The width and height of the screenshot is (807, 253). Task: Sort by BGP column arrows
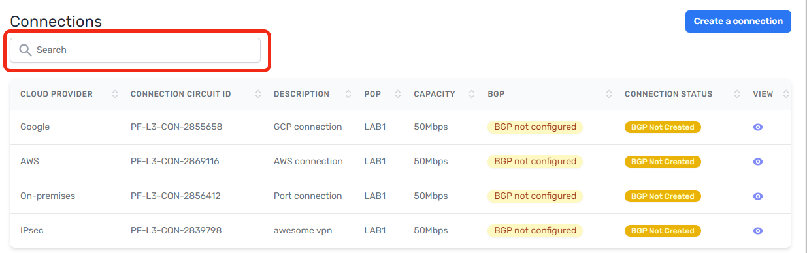point(609,94)
